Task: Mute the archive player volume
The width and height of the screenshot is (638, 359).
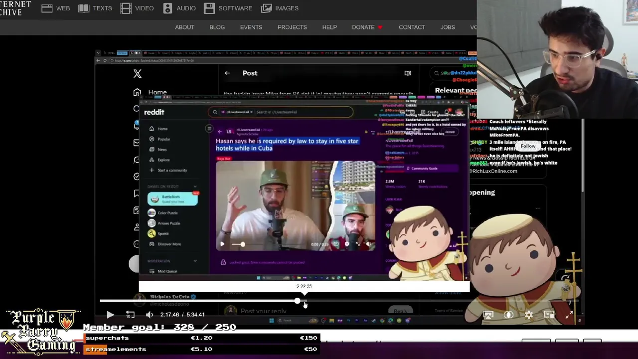Action: coord(150,315)
